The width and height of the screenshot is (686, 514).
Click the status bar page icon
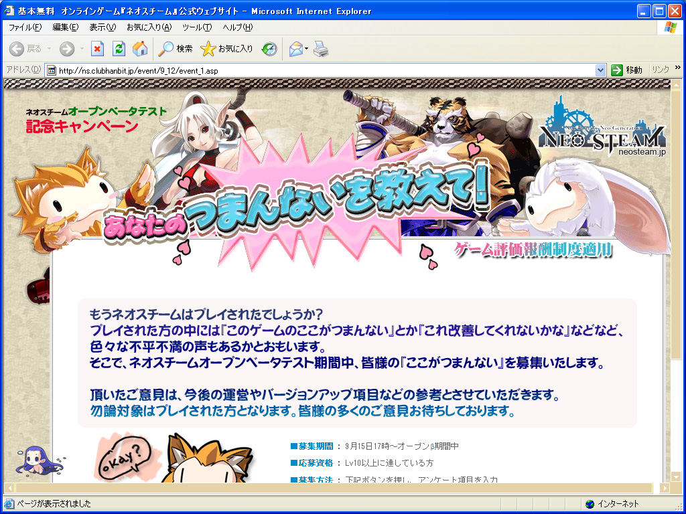coord(9,504)
